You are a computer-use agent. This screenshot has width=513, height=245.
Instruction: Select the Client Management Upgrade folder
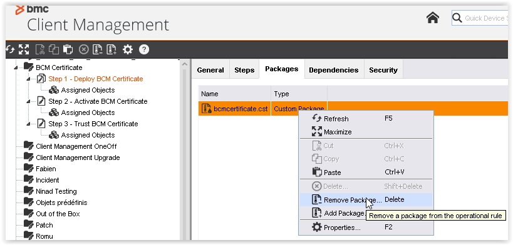click(x=78, y=157)
